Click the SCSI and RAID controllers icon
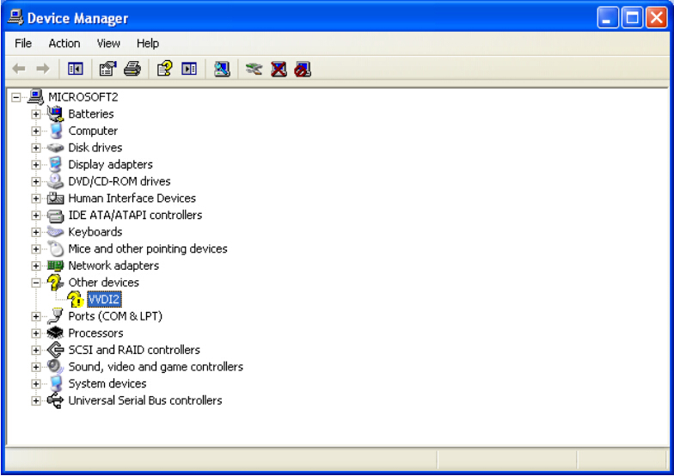This screenshot has width=674, height=476. (55, 350)
